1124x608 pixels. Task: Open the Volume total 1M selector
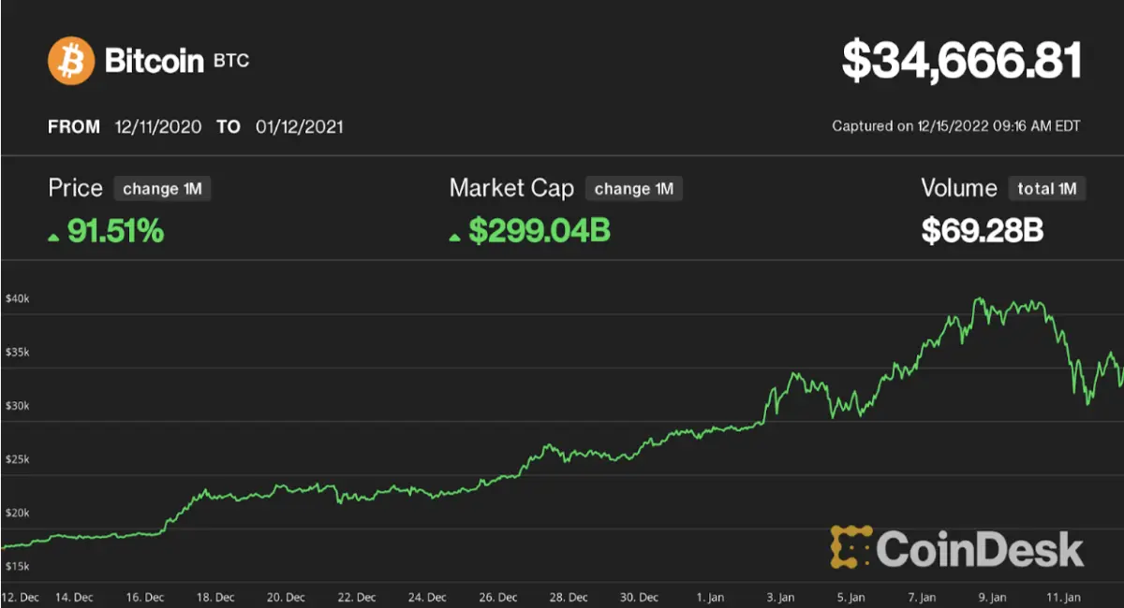click(1047, 188)
